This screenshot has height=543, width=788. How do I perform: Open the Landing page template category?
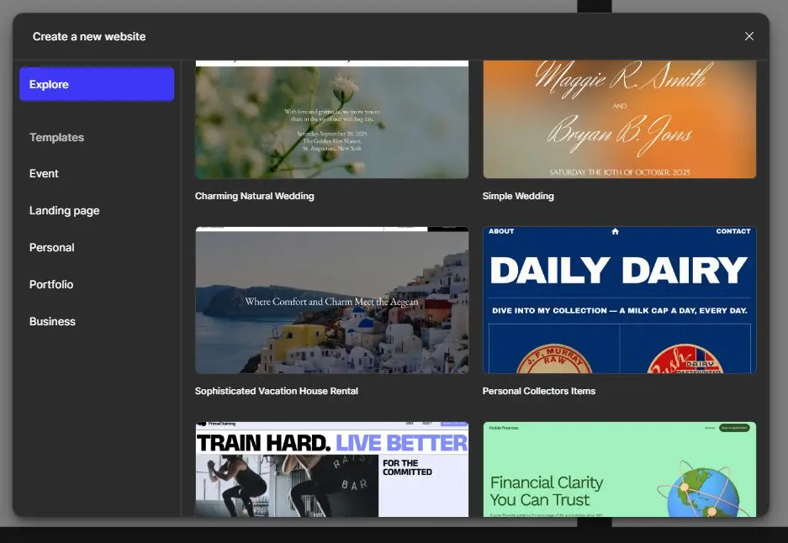[64, 210]
